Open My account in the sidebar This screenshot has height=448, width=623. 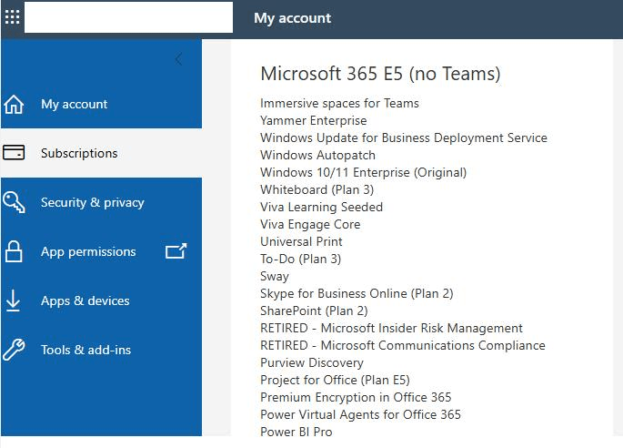tap(74, 104)
